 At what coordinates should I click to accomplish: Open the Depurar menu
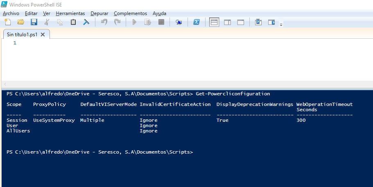coord(99,13)
